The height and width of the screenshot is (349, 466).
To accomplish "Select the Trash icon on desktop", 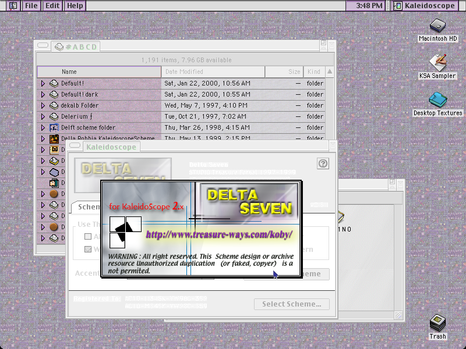I will tap(438, 323).
